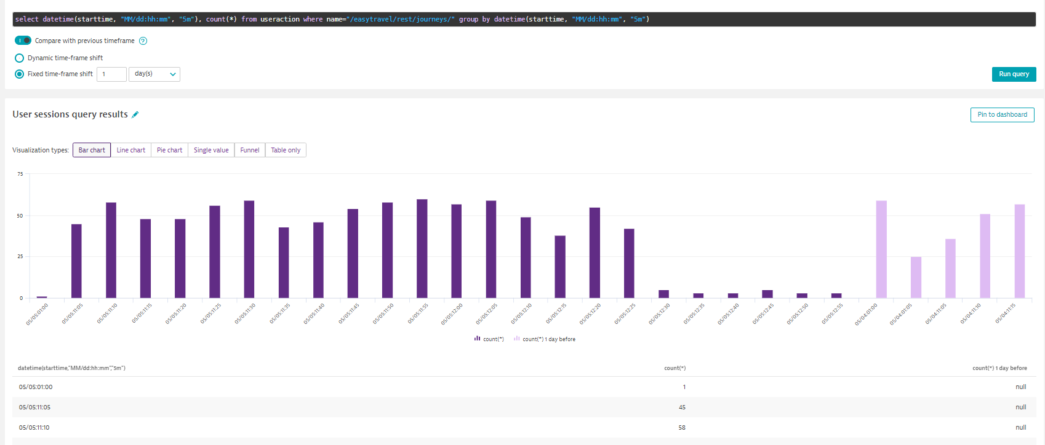The height and width of the screenshot is (445, 1045).
Task: Click the 05/05:11:55 bar in the chart
Action: pos(422,248)
